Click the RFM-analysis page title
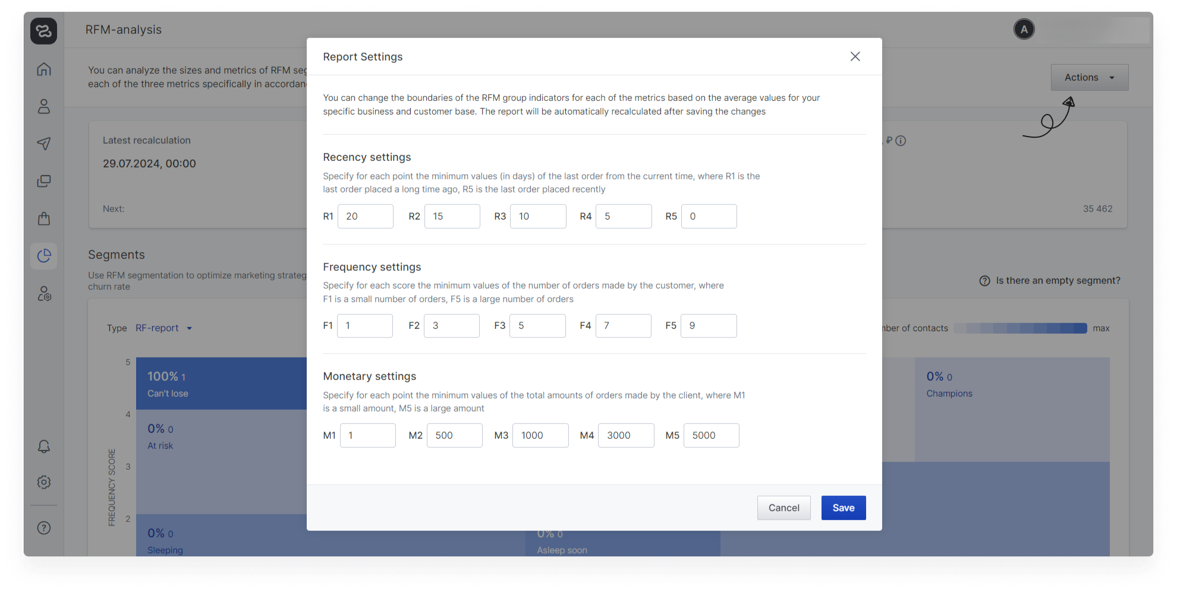The height and width of the screenshot is (592, 1177). tap(124, 30)
